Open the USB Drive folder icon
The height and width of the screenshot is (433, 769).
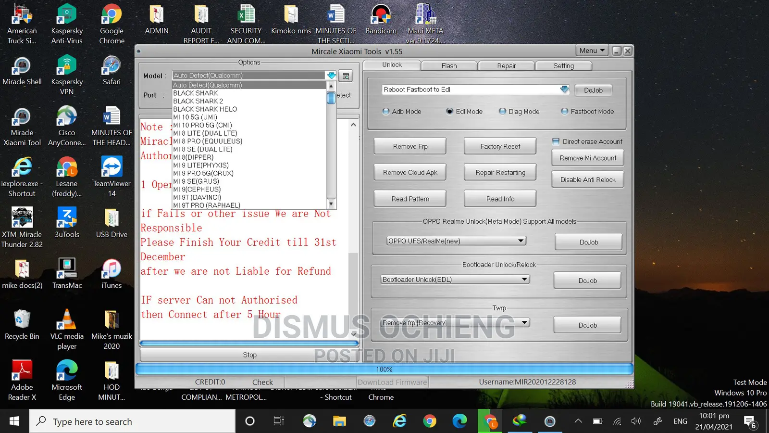(112, 223)
